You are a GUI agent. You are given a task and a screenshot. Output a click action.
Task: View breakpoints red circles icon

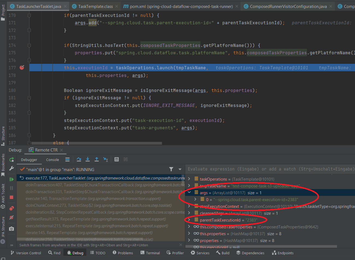(x=11, y=208)
